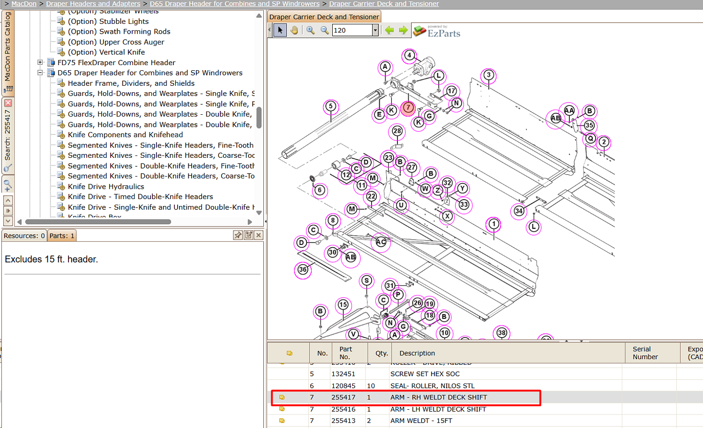Viewport: 703px width, 428px height.
Task: Click tree scrollbar up arrow
Action: point(259,15)
